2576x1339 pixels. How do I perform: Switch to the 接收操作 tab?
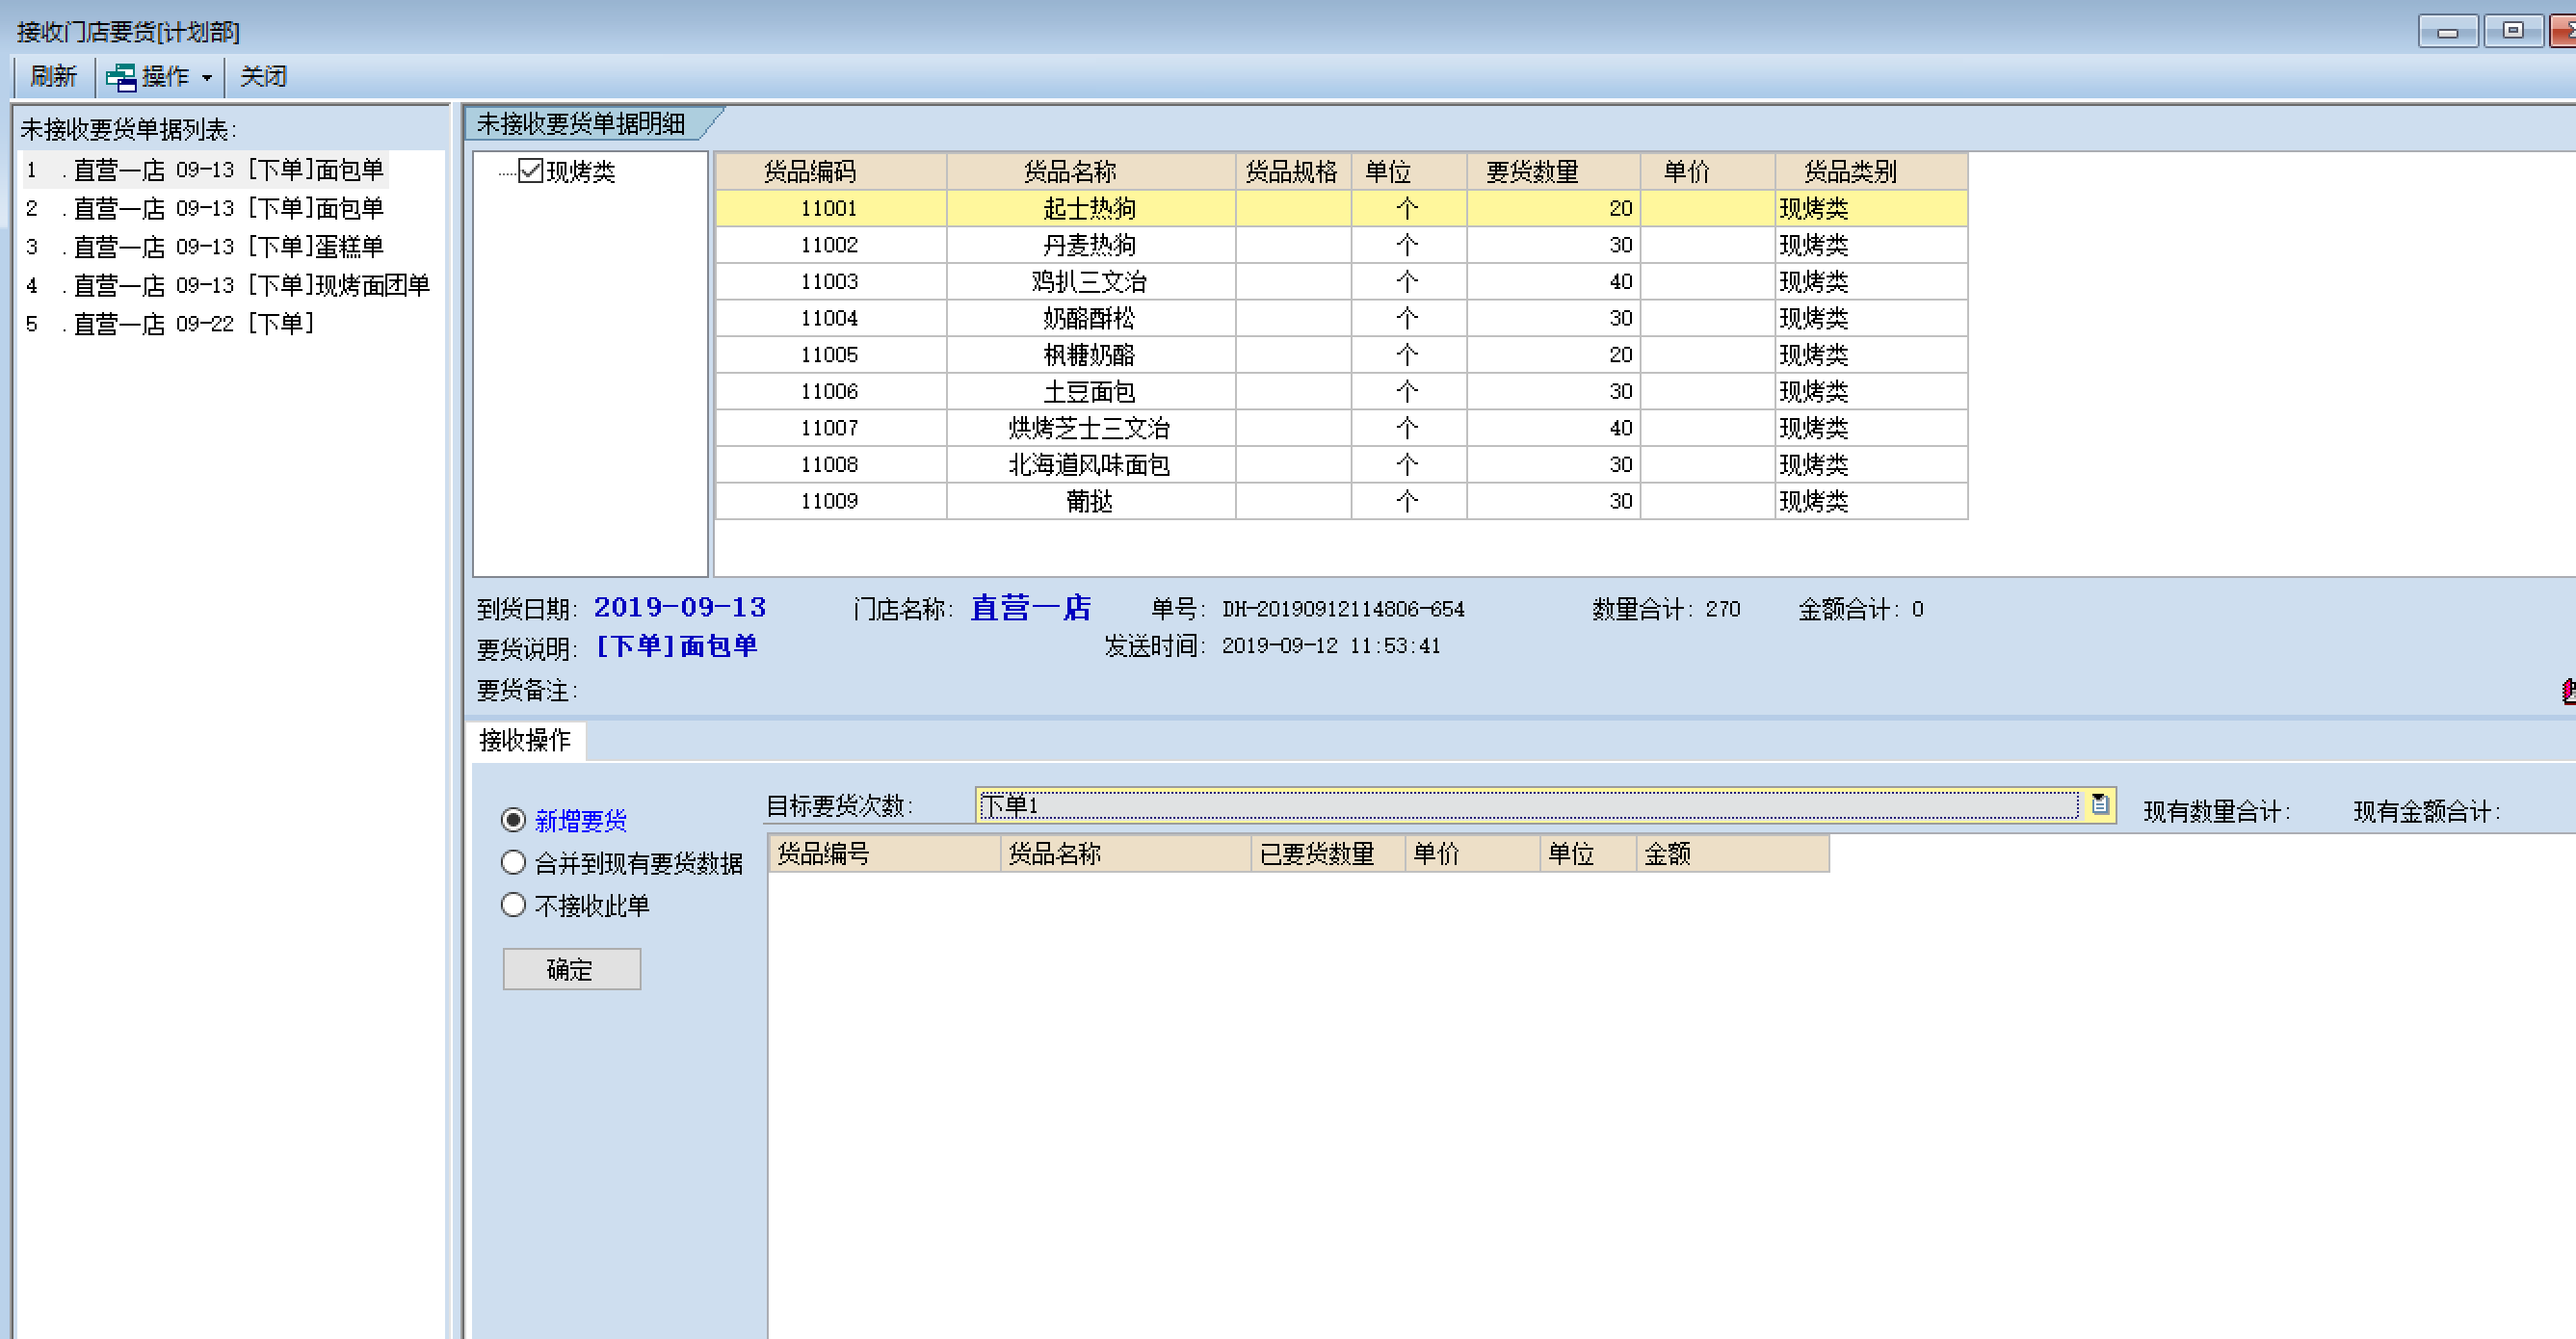point(526,740)
